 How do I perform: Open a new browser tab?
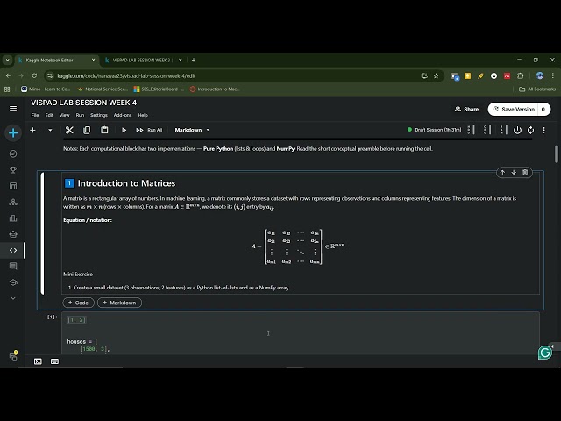(194, 61)
